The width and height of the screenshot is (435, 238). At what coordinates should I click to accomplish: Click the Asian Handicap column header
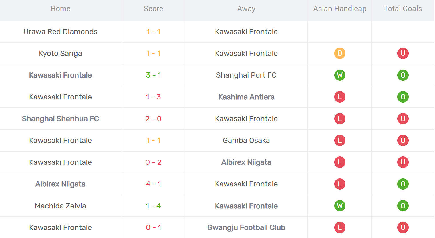tap(340, 9)
